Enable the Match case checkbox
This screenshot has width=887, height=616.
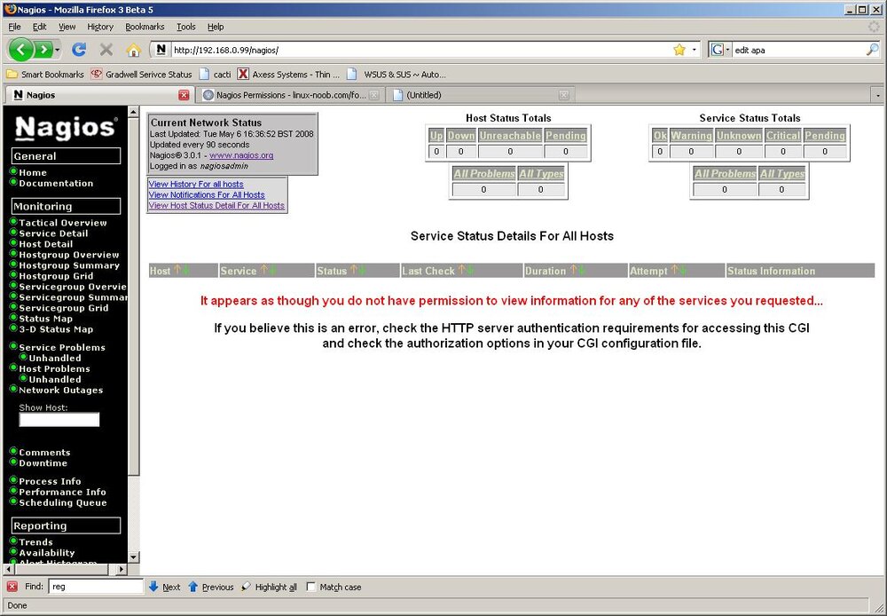click(x=311, y=587)
